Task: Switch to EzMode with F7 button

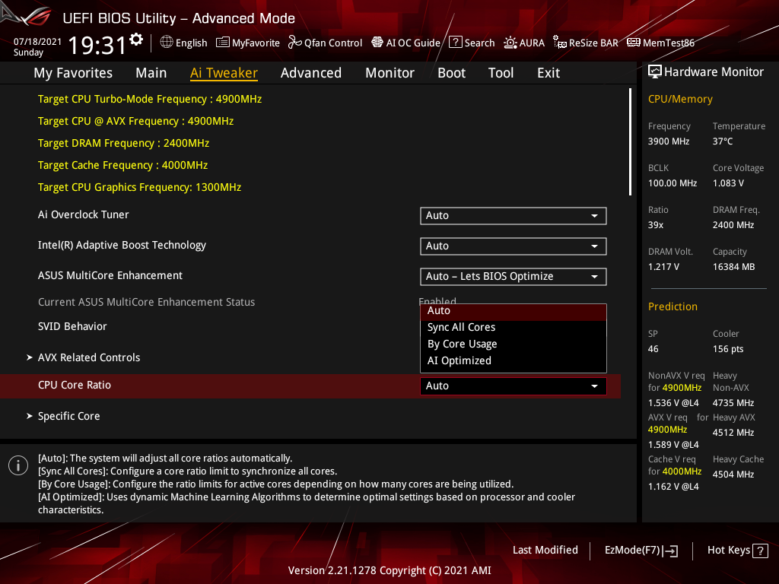Action: [641, 550]
